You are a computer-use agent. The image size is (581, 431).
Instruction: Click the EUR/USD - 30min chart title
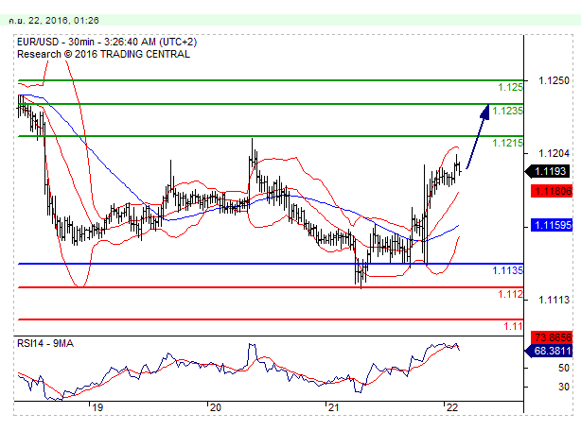coord(107,42)
